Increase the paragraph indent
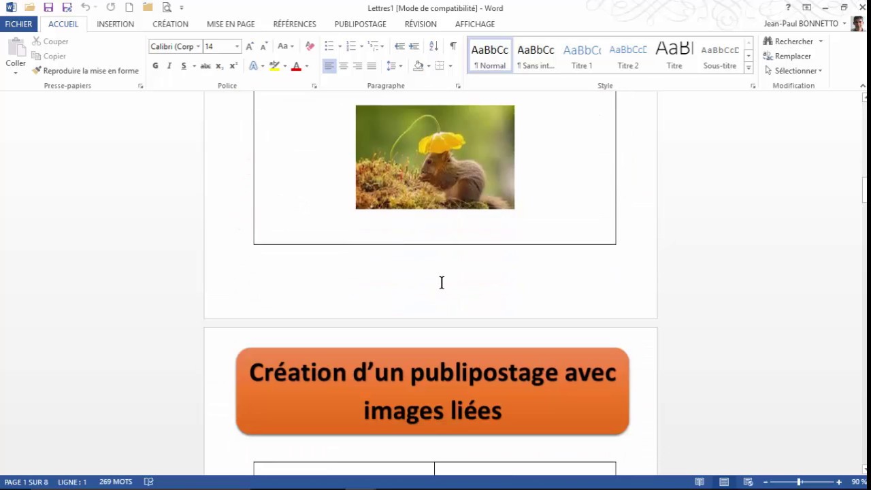871x490 pixels. pos(414,46)
